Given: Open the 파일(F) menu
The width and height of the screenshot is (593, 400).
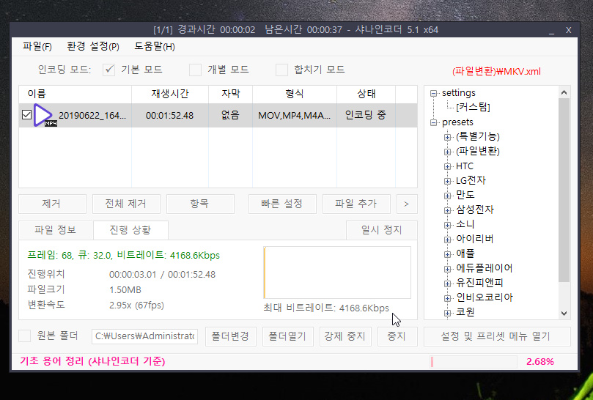Looking at the screenshot, I should 37,46.
